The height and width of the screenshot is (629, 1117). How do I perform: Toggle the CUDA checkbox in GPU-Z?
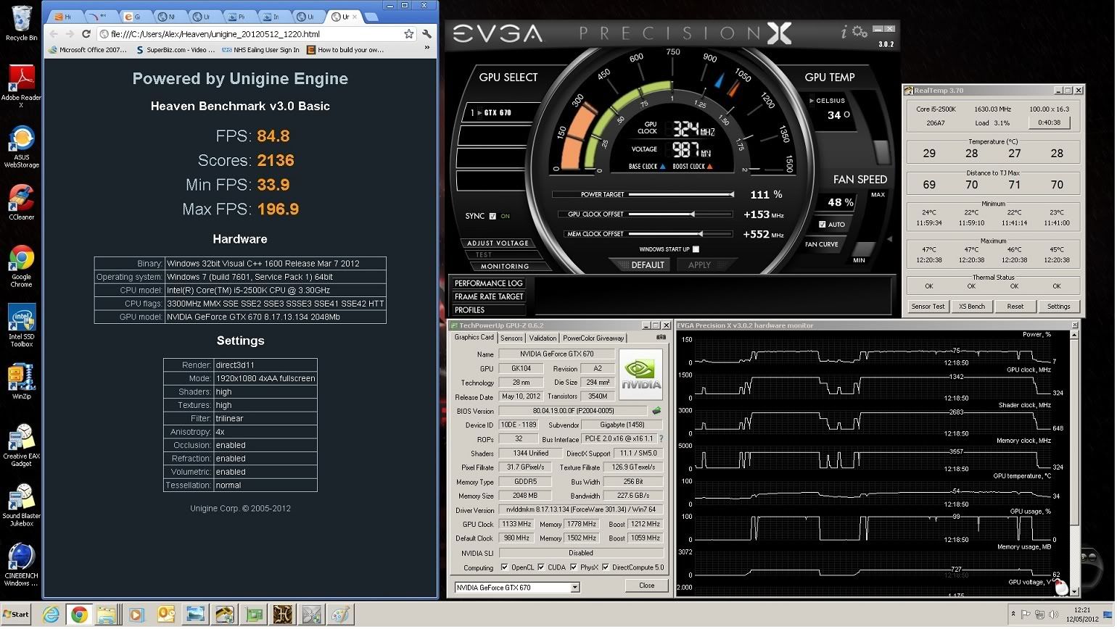pyautogui.click(x=541, y=568)
